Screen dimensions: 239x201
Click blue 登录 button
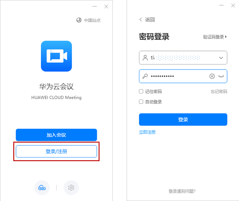pyautogui.click(x=183, y=120)
